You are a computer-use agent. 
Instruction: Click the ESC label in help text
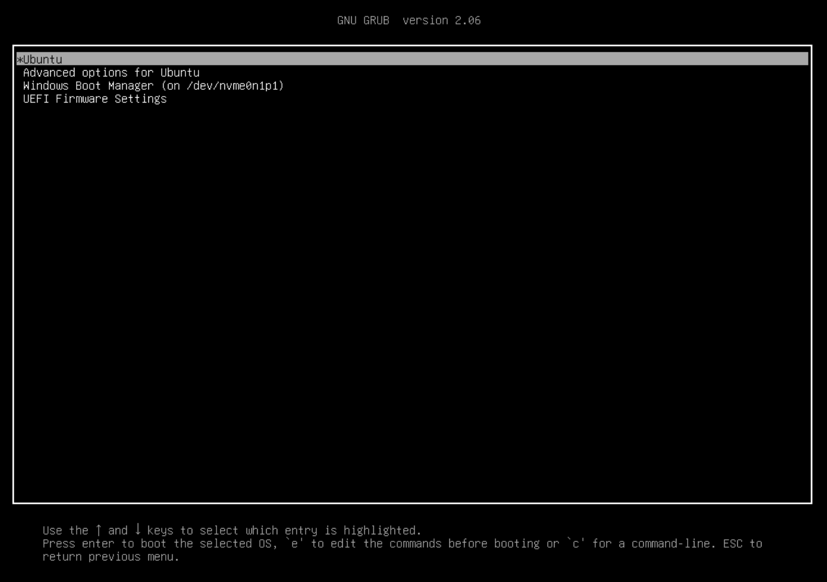[732, 543]
